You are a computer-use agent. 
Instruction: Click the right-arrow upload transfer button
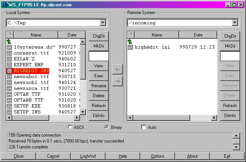point(118,81)
